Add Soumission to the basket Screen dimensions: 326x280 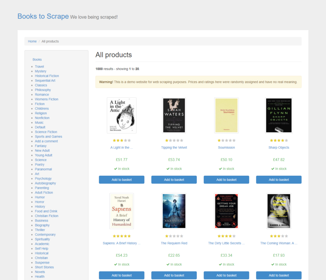coord(226,180)
